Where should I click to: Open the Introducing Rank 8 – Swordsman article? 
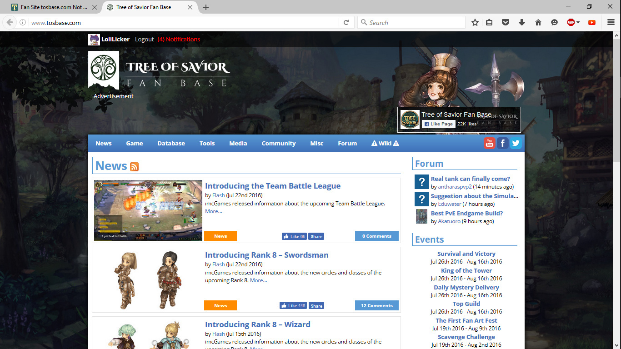coord(266,255)
